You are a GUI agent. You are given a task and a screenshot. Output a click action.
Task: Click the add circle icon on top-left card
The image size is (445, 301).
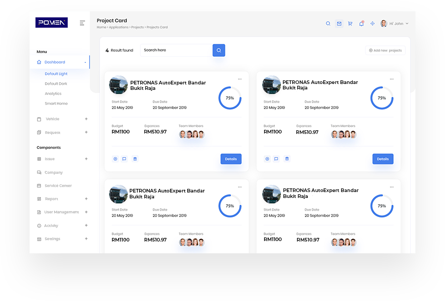[x=115, y=159]
